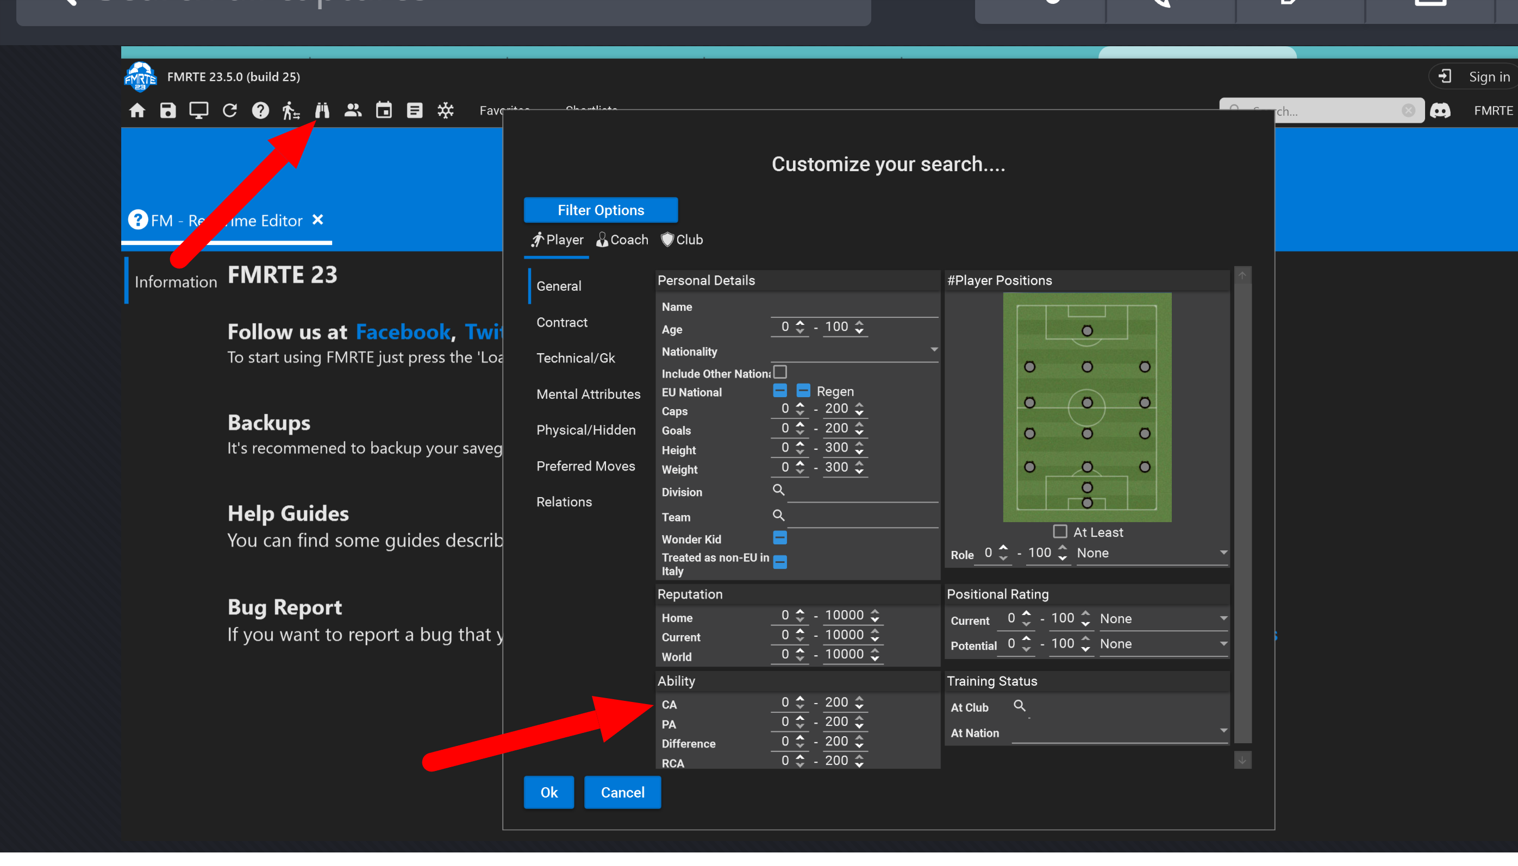Open Current positional rating None dropdown
The height and width of the screenshot is (866, 1518).
tap(1164, 619)
